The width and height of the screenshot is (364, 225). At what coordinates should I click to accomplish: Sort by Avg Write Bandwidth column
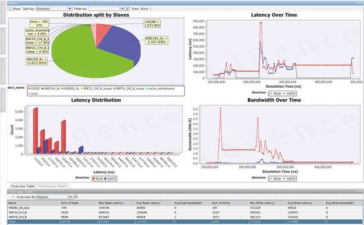[344, 202]
